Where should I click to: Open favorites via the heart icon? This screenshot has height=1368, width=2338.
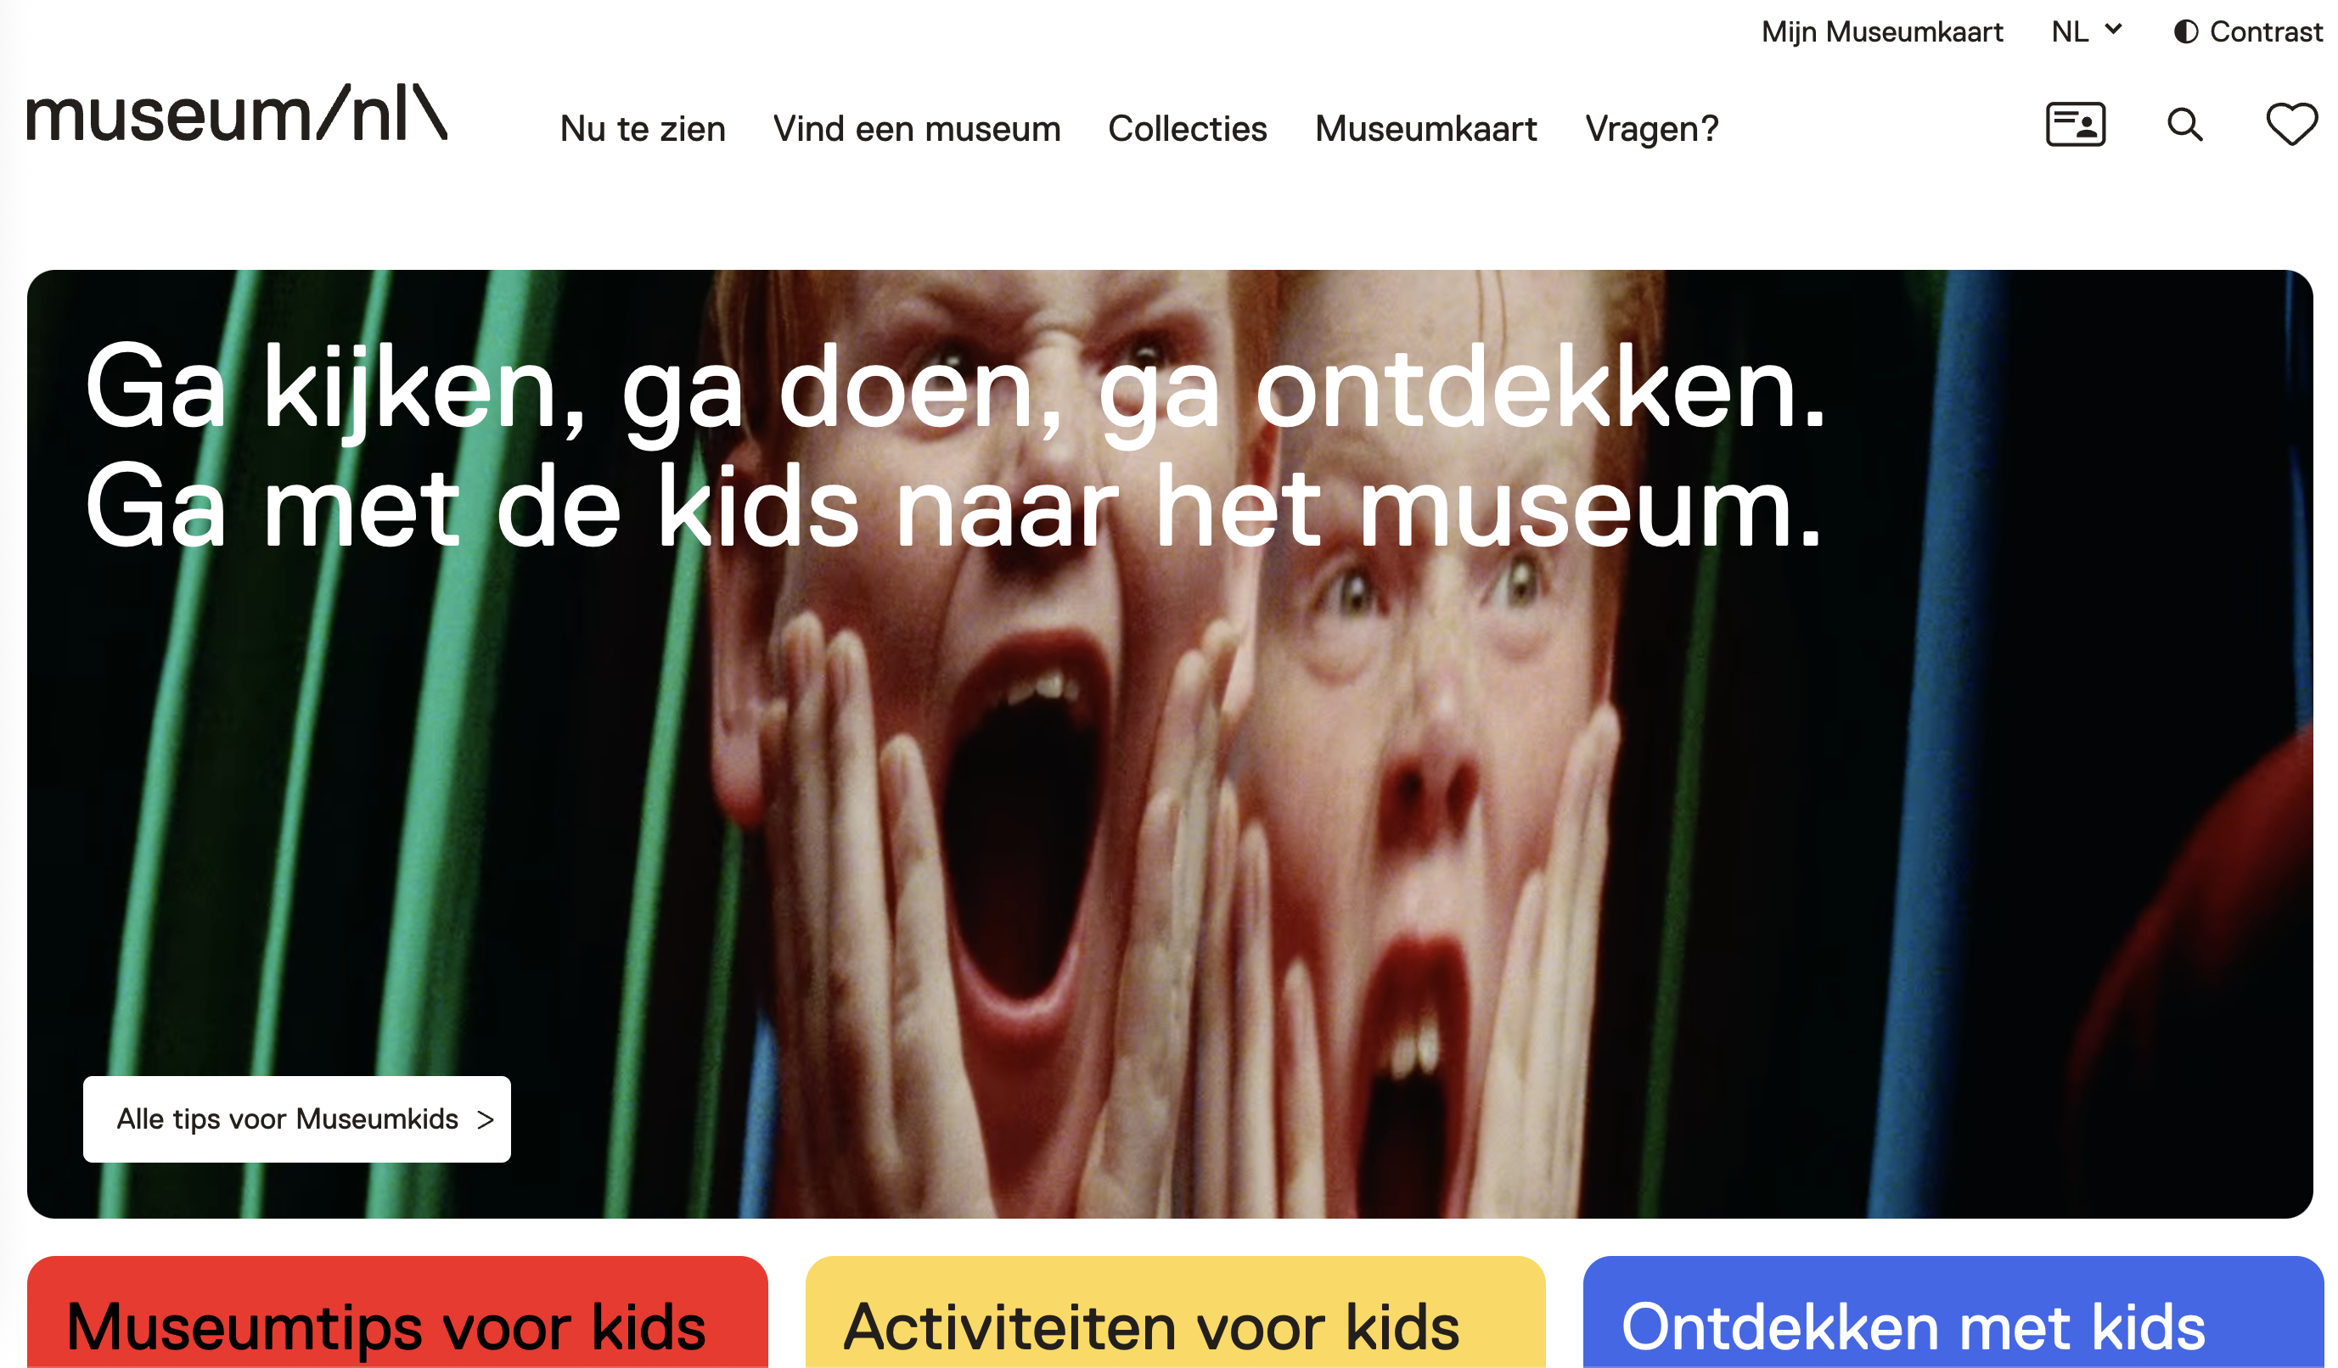click(2291, 124)
